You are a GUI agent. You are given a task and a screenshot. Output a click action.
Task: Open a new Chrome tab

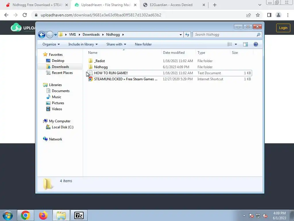click(215, 5)
